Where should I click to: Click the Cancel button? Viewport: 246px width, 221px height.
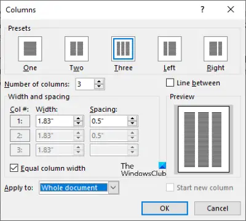[x=218, y=208]
